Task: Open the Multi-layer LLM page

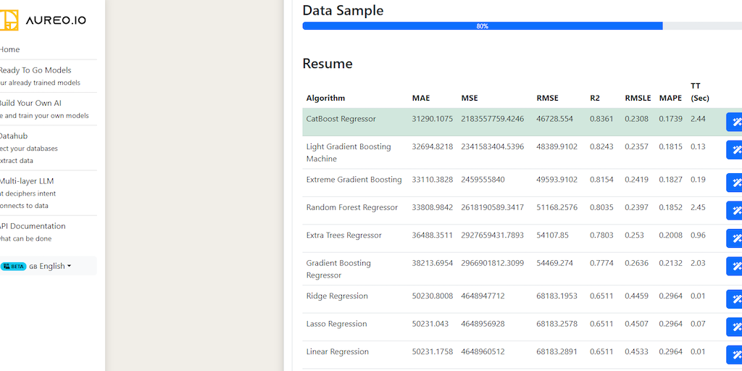Action: click(x=27, y=181)
